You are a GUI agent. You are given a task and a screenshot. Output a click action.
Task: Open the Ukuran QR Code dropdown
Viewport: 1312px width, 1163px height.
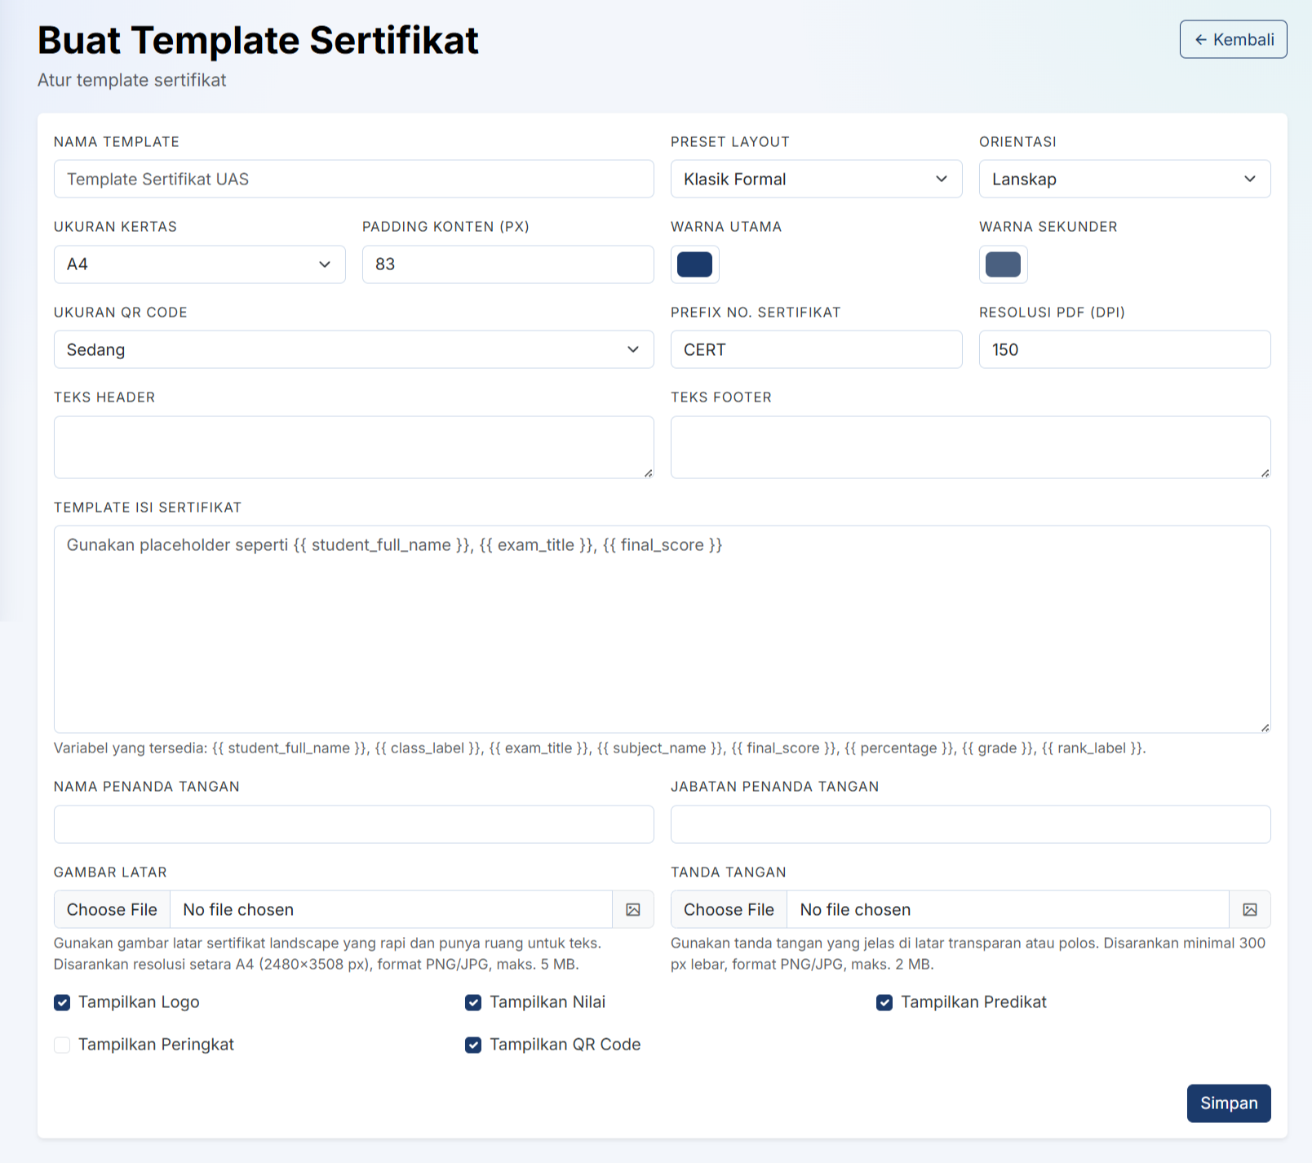point(353,349)
